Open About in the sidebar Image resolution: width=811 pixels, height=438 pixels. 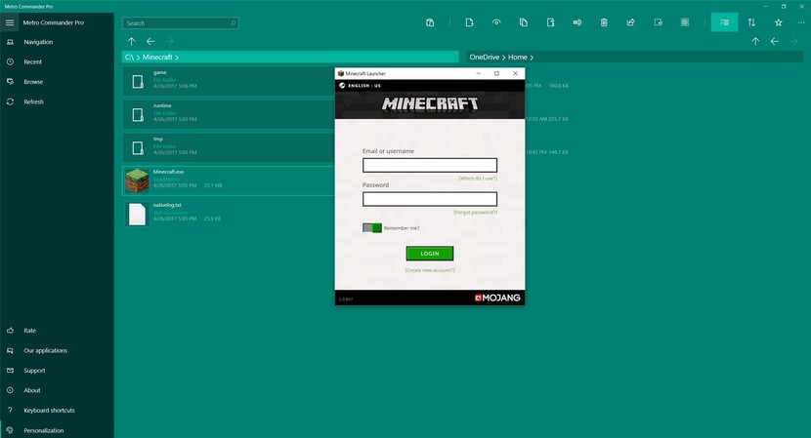click(x=57, y=390)
